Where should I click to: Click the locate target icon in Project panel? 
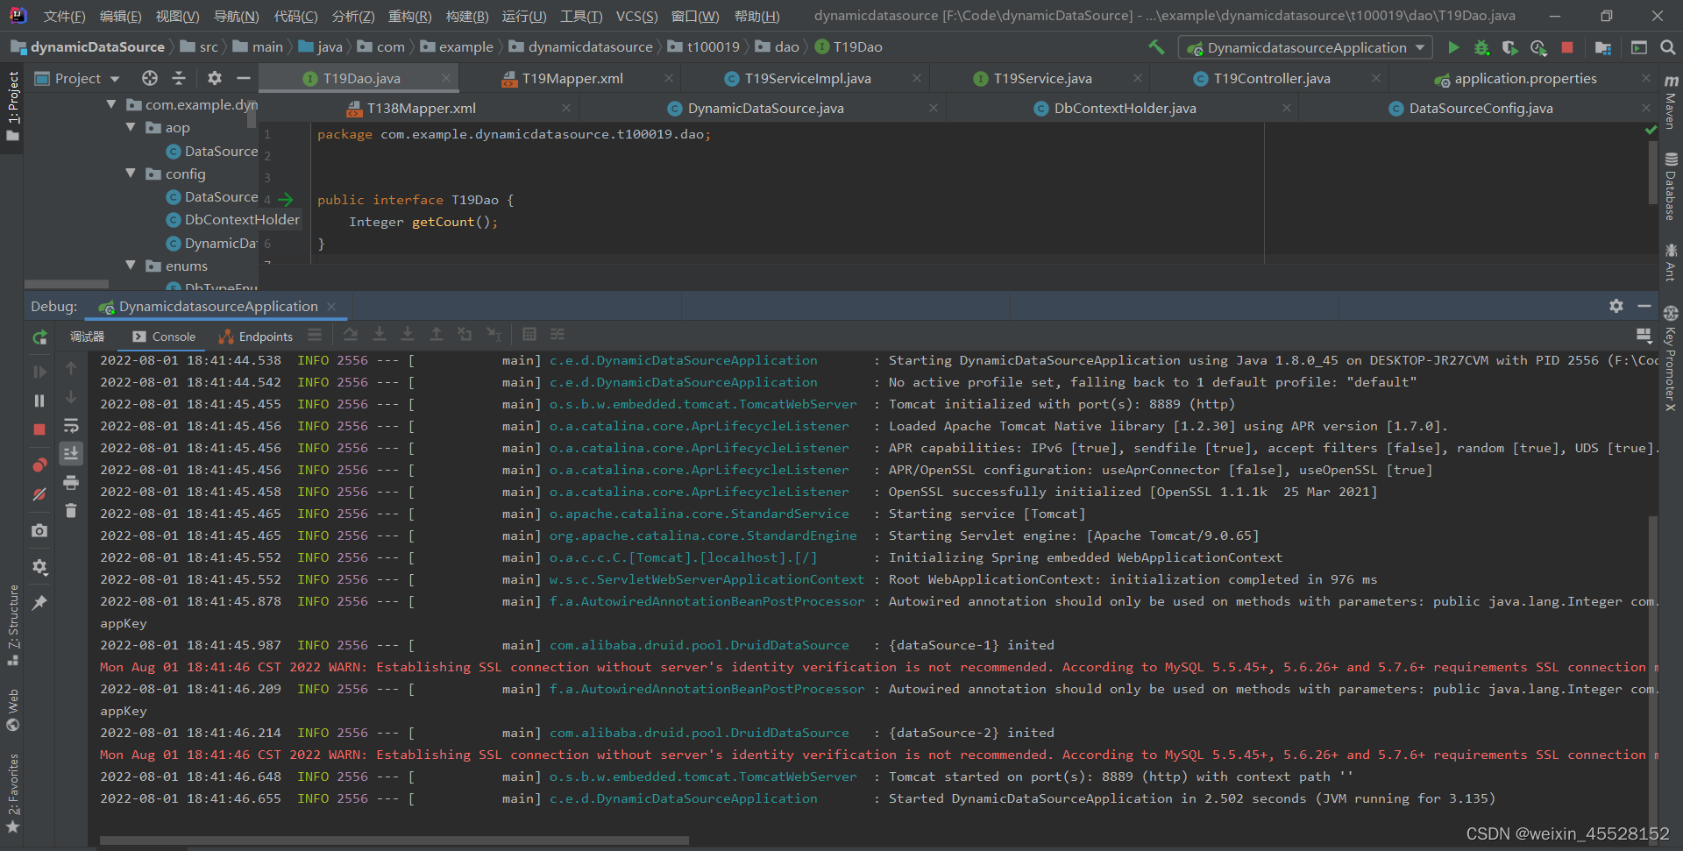point(150,78)
